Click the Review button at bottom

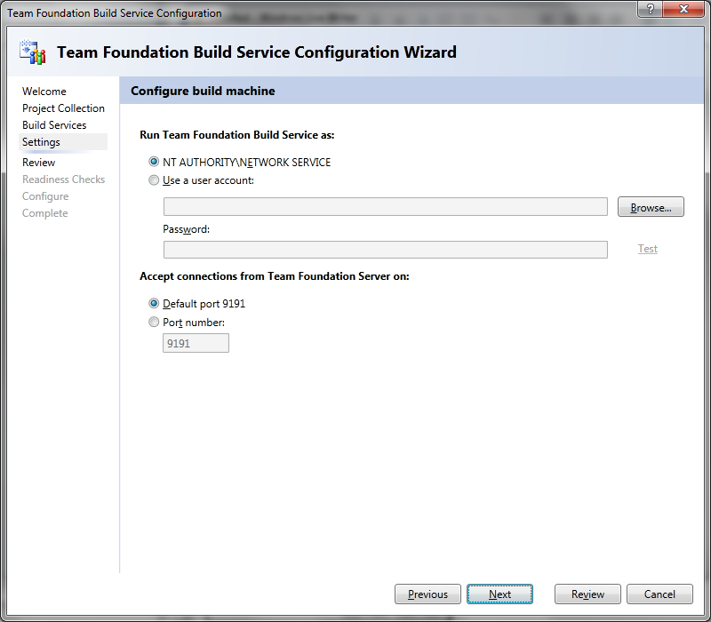pyautogui.click(x=587, y=594)
